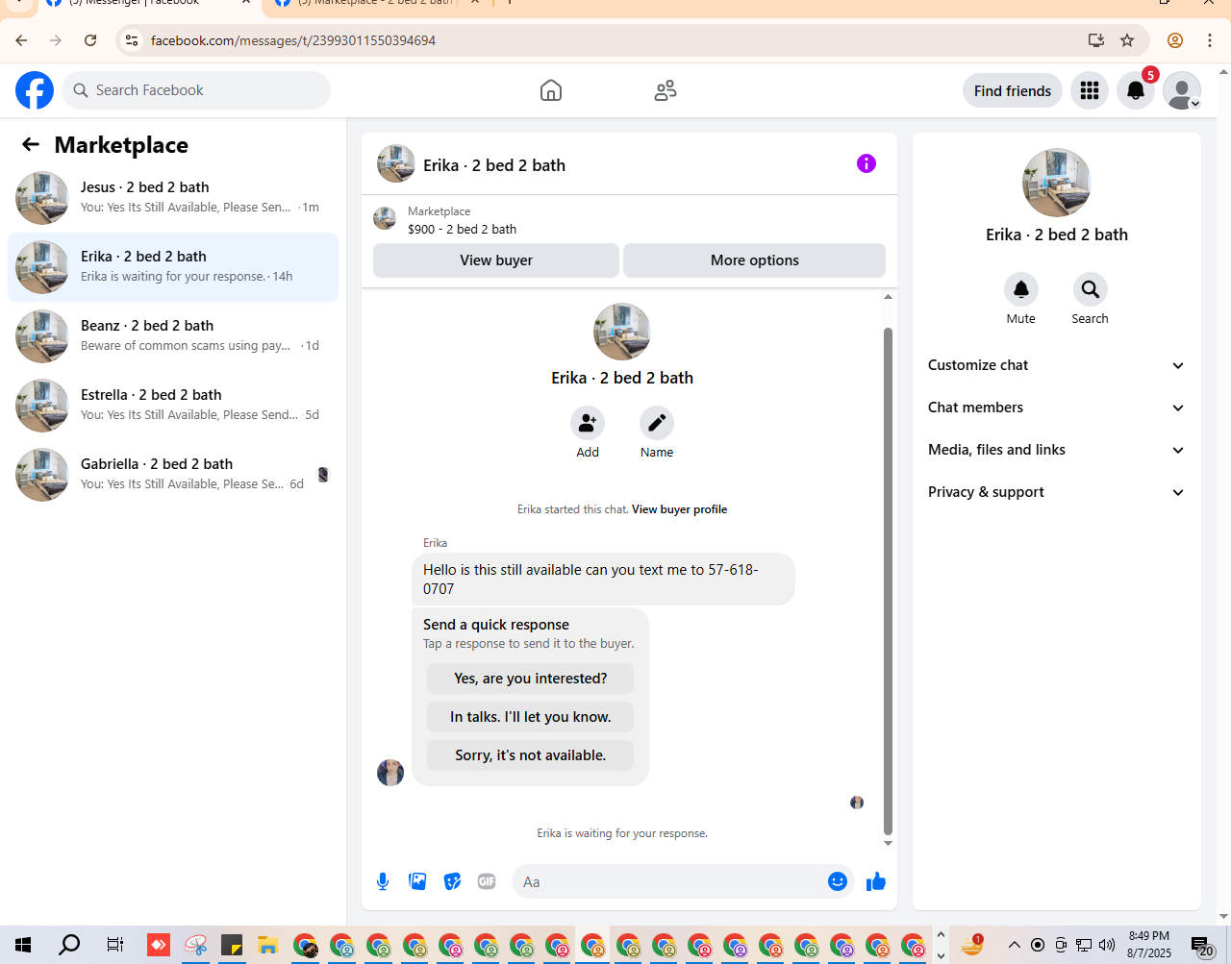Screen dimensions: 1231x964
Task: Open the emoji picker in message box
Action: coord(838,881)
